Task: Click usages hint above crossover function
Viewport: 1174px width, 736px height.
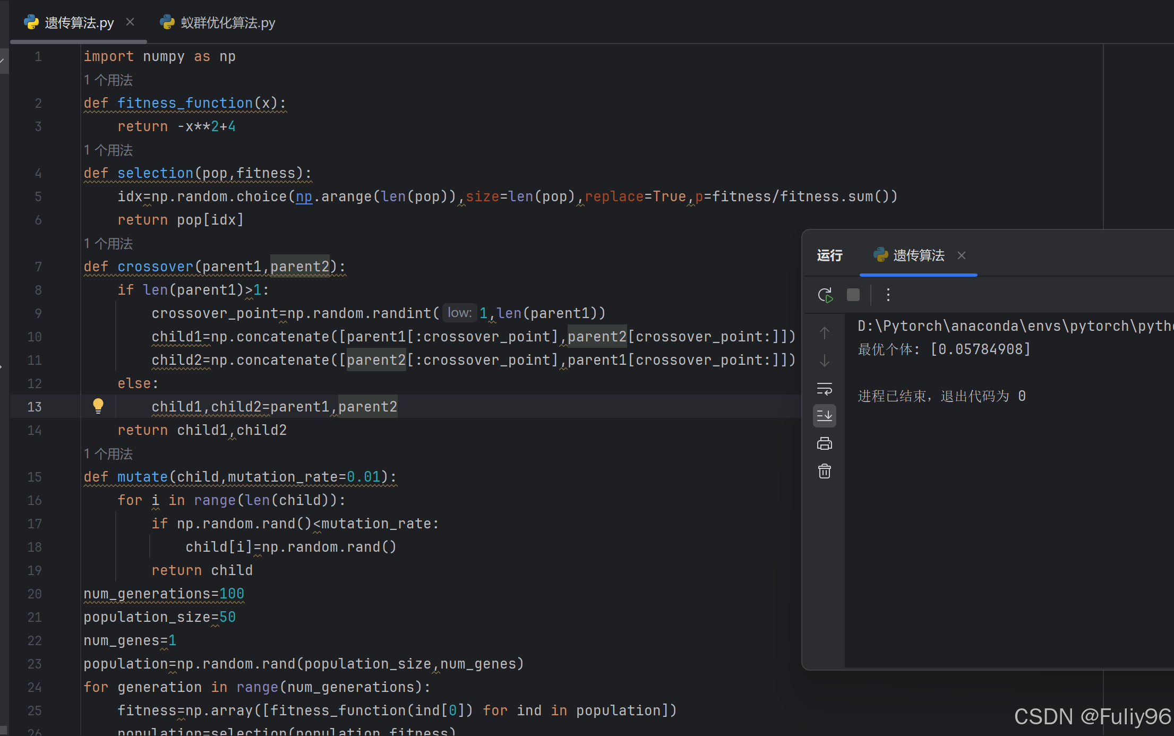Action: [108, 244]
